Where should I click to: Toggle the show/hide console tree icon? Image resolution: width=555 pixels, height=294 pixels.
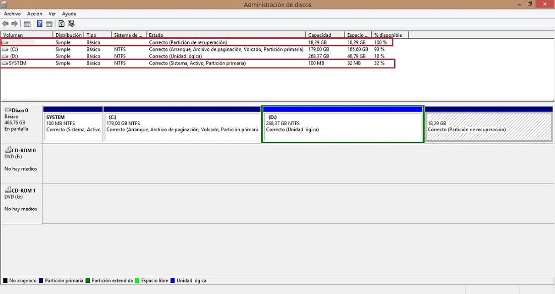click(x=27, y=24)
